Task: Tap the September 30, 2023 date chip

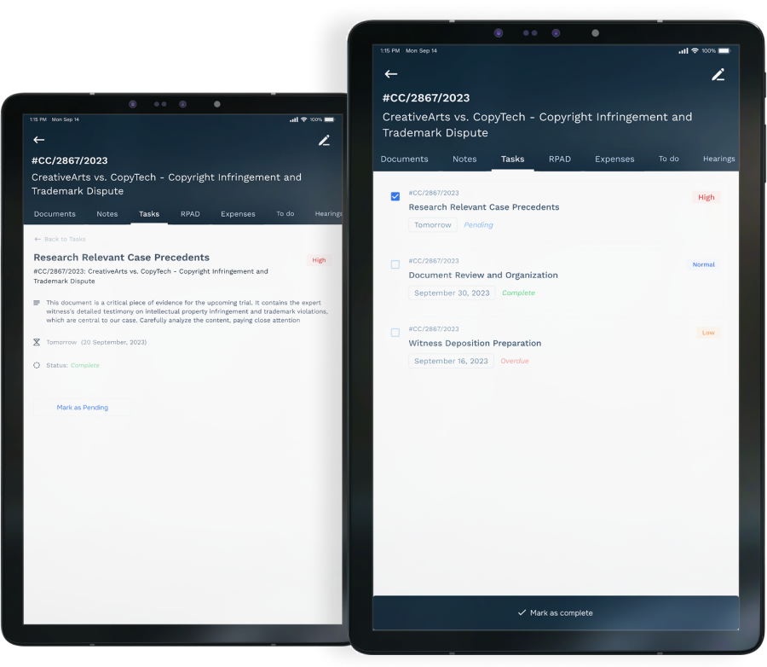Action: [x=452, y=293]
